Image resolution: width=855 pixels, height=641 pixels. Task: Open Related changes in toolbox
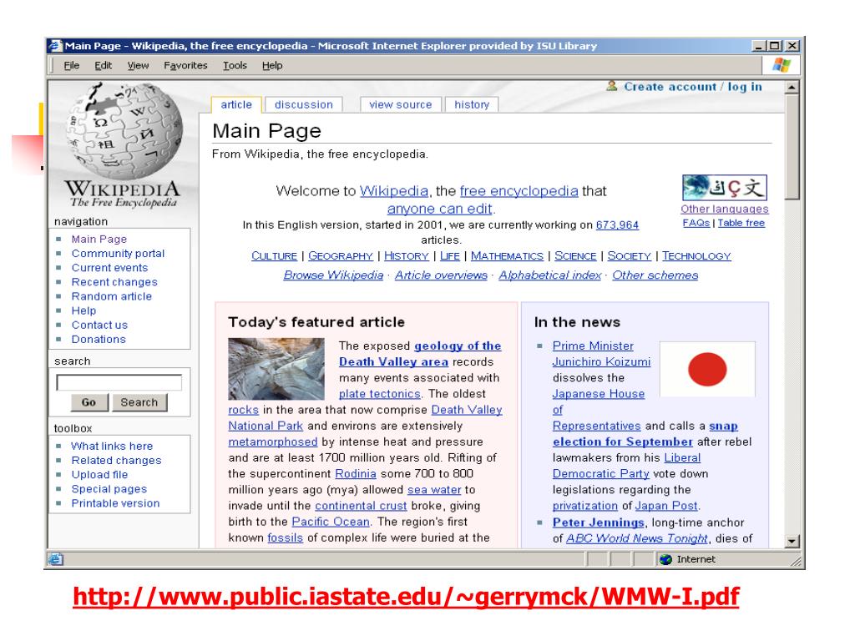point(116,460)
